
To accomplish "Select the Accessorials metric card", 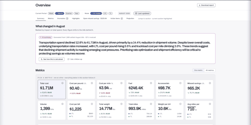I will [x=170, y=89].
